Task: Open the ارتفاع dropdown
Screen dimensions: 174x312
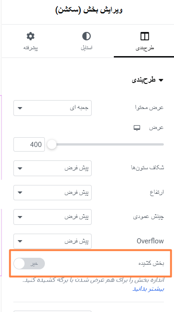Action: tap(52, 192)
